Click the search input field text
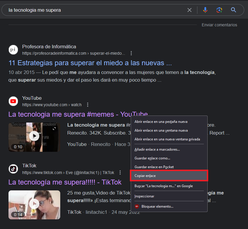The image size is (248, 229). [35, 10]
